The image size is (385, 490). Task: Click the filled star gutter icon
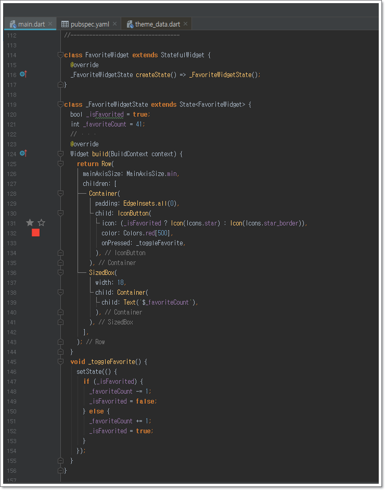point(30,222)
